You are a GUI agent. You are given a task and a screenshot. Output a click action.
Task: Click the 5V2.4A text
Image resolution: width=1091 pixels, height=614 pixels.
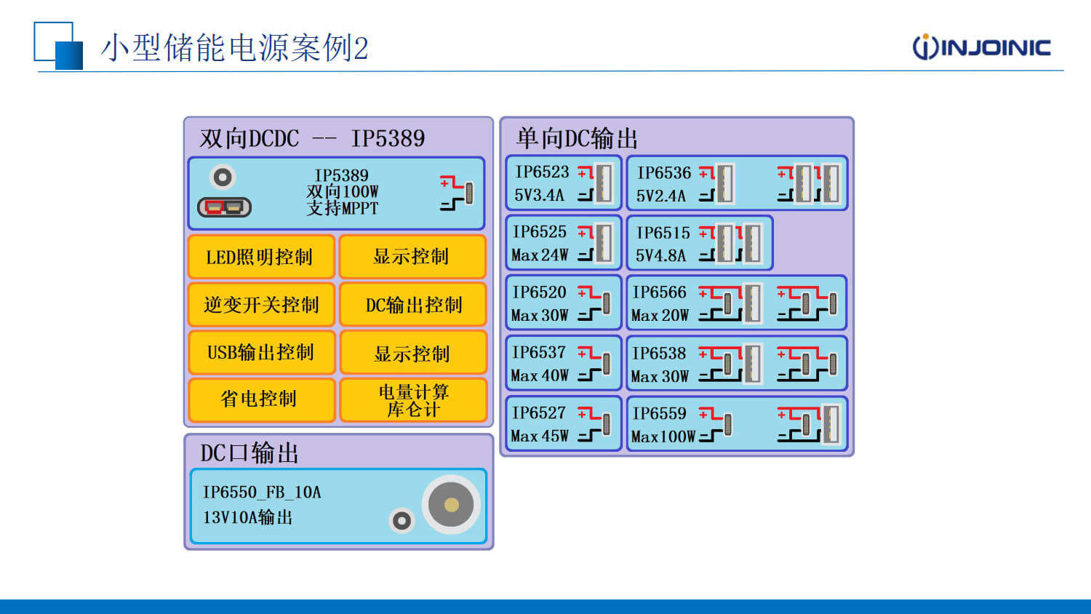(x=660, y=196)
